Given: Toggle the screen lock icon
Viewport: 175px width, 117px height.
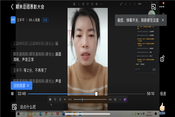Looking at the screenshot, I should pos(163,58).
